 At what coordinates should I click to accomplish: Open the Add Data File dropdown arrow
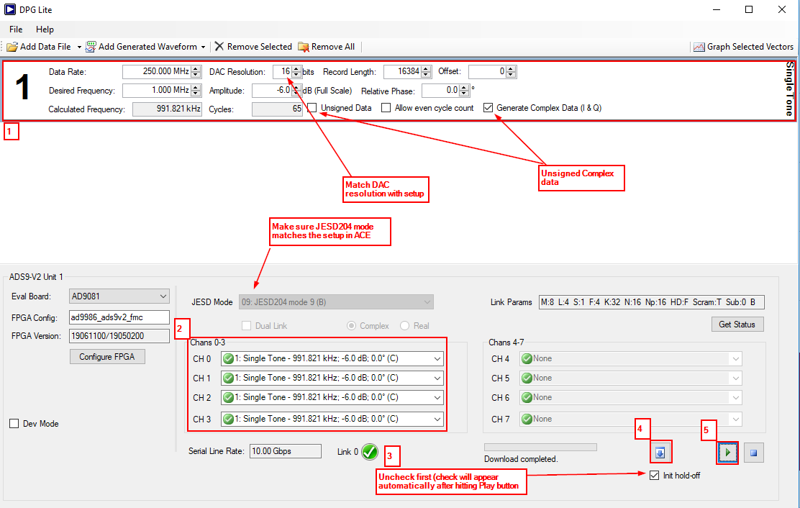(x=79, y=47)
